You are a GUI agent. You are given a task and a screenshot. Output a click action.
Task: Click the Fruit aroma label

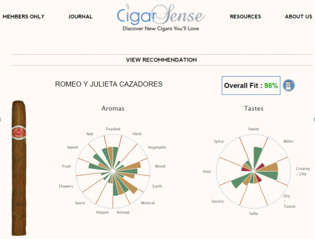[x=66, y=166]
